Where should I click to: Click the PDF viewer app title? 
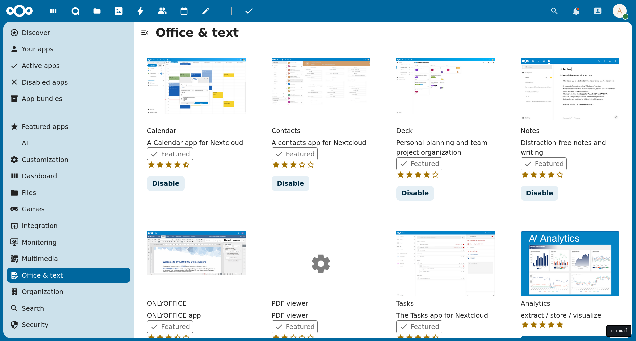(290, 303)
